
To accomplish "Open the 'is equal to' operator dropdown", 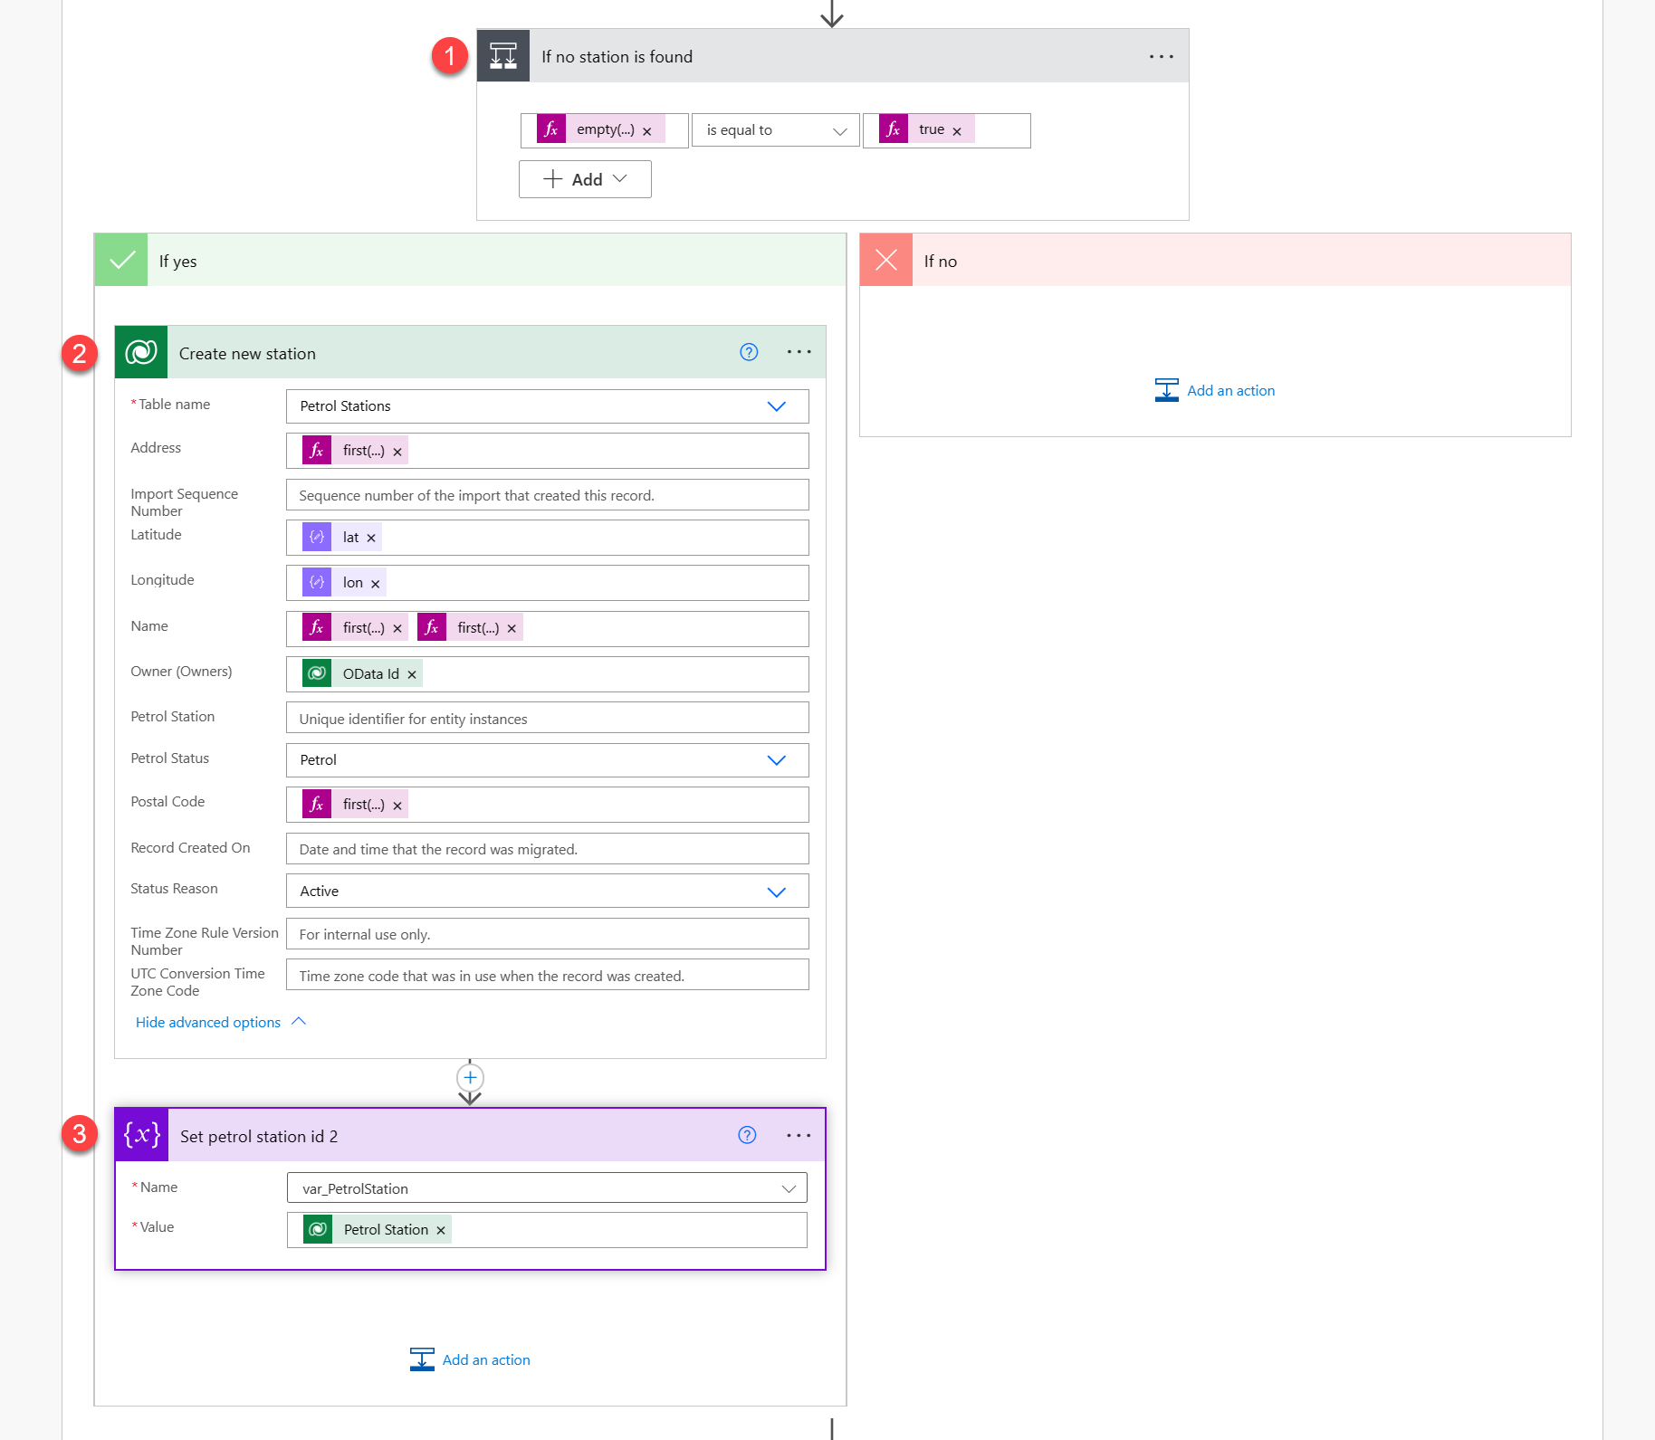I will (775, 130).
